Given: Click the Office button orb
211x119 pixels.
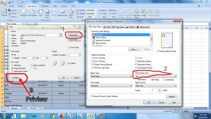Looking at the screenshot, I should (3, 3).
